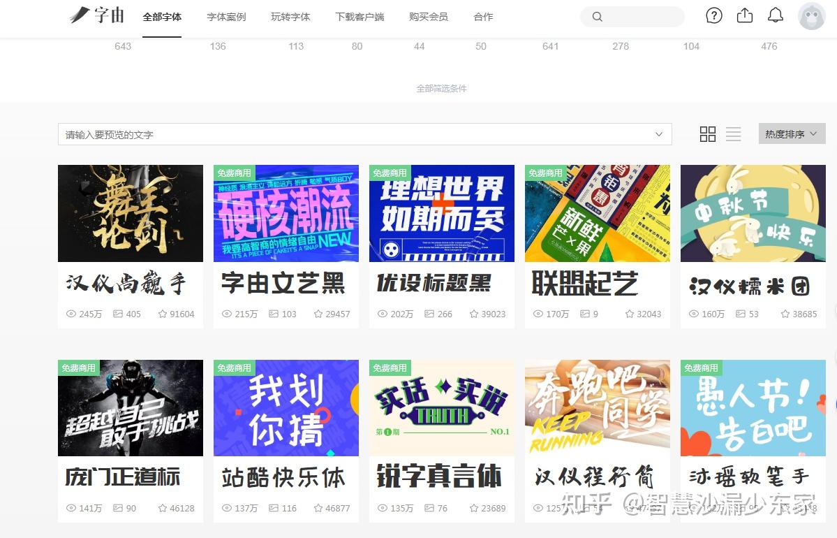
Task: Click the 字由 logo
Action: (96, 15)
